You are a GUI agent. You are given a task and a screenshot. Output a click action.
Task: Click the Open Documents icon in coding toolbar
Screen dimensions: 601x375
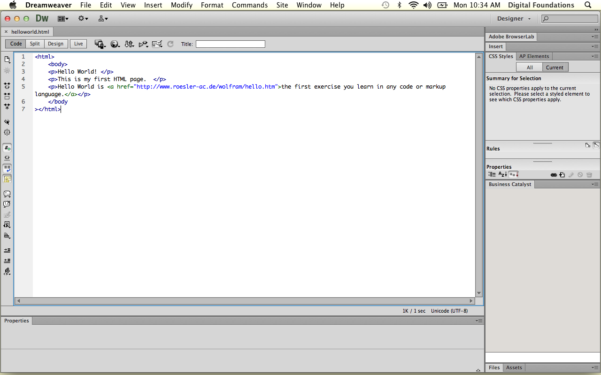coord(7,60)
